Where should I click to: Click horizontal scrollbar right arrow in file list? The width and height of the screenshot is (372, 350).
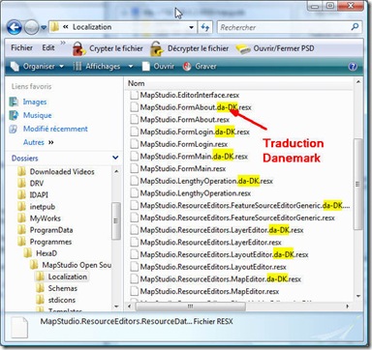coord(348,306)
